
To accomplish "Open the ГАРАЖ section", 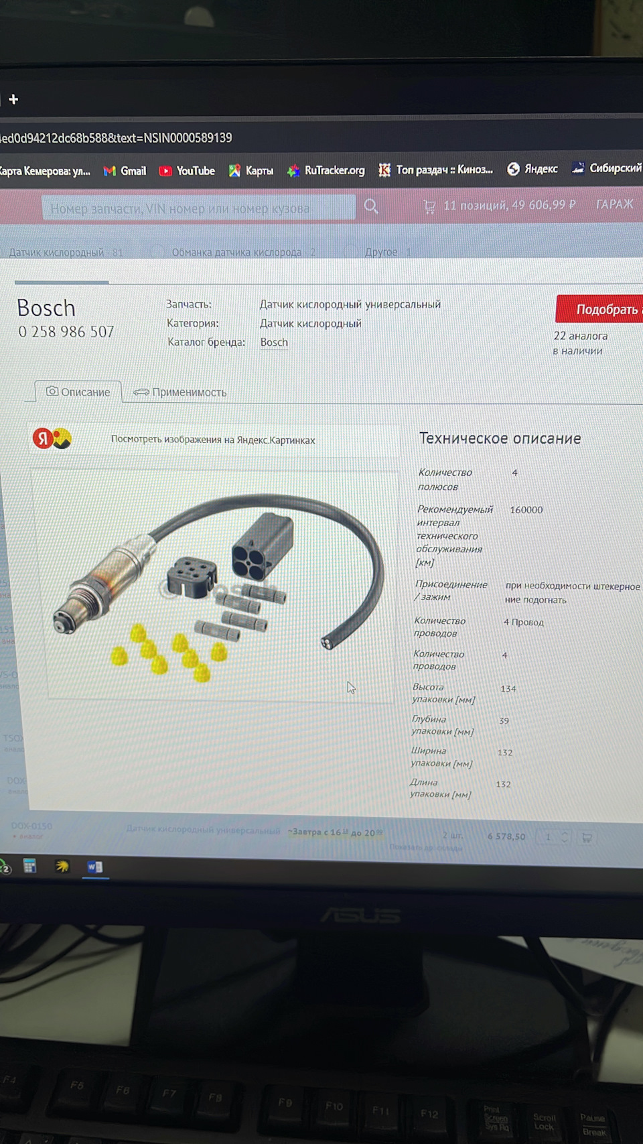I will coord(614,204).
